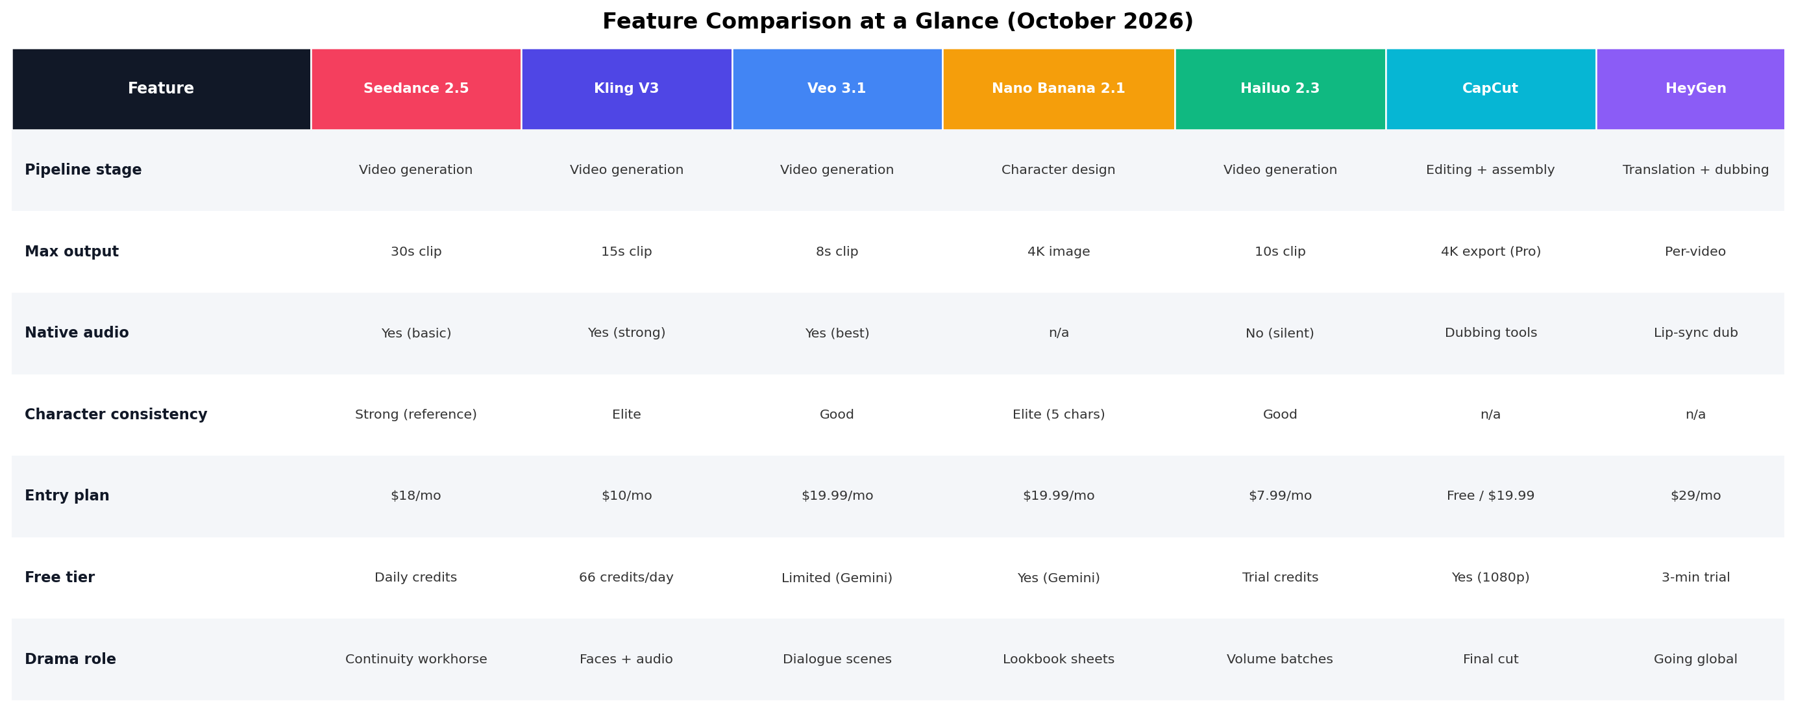Select the '4K image' cell
Image resolution: width=1796 pixels, height=712 pixels.
coord(1059,252)
